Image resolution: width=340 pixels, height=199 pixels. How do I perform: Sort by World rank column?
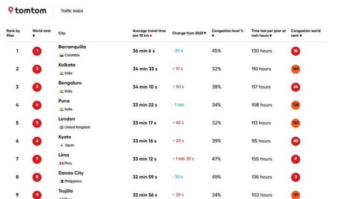pyautogui.click(x=41, y=33)
